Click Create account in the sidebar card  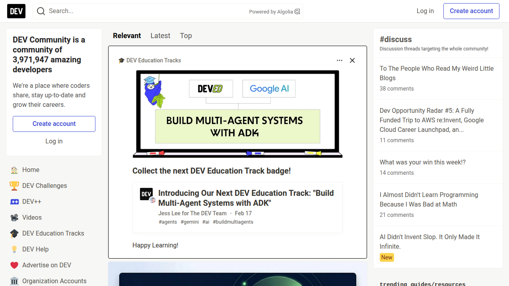[54, 124]
